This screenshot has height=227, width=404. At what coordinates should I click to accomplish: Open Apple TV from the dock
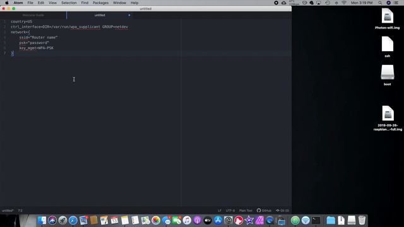[x=208, y=221]
